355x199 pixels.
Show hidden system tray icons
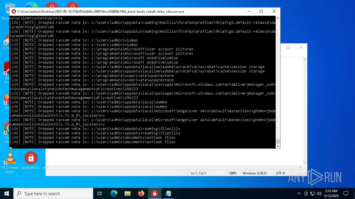299,193
